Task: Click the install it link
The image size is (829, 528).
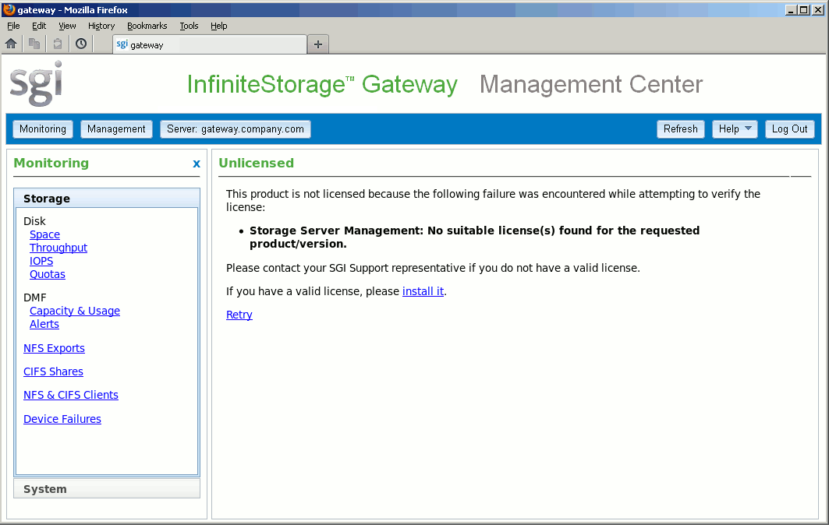Action: tap(423, 291)
